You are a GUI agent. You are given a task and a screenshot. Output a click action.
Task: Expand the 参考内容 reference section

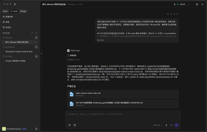pos(72,55)
